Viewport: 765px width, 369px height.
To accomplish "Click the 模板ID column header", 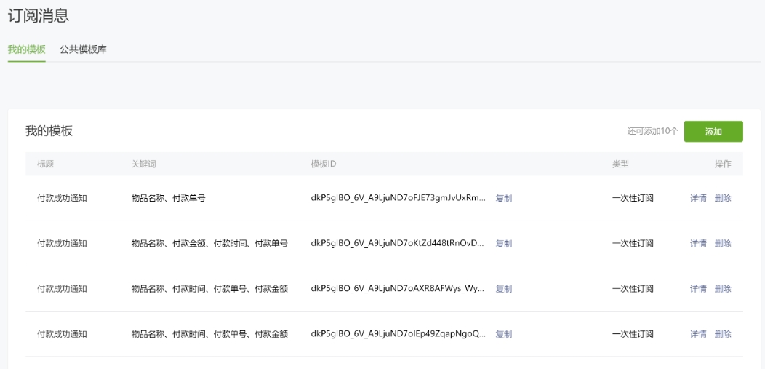I will pyautogui.click(x=323, y=164).
